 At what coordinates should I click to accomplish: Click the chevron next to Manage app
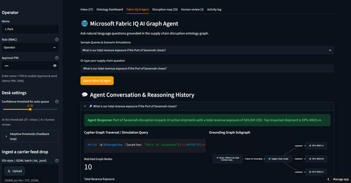(328, 179)
